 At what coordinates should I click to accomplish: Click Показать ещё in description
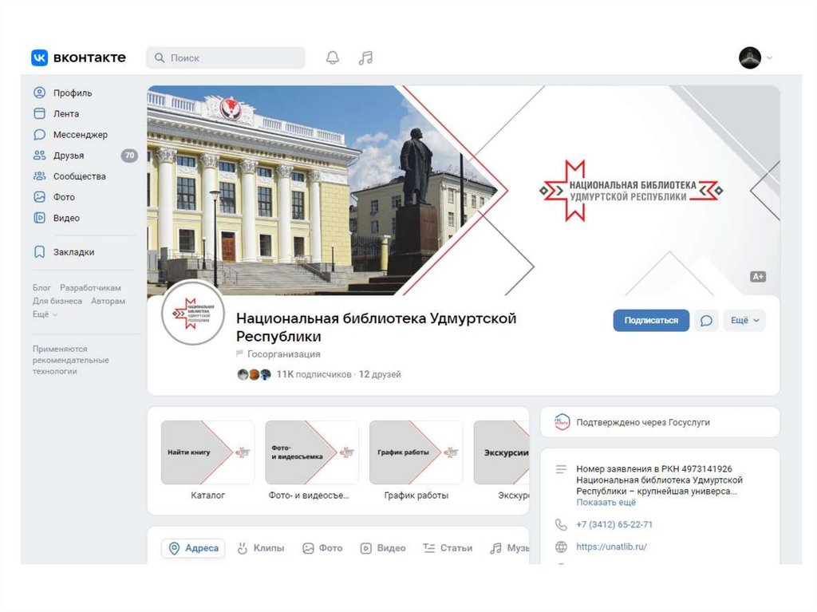[x=606, y=503]
